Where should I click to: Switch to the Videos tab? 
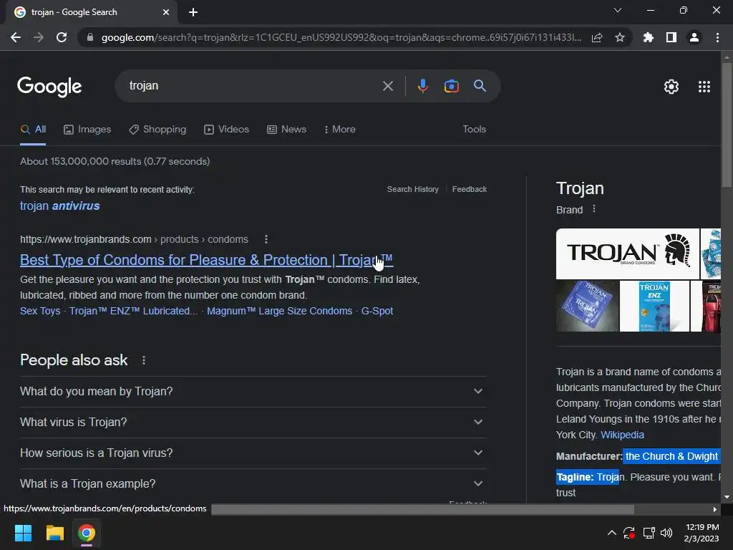(227, 130)
